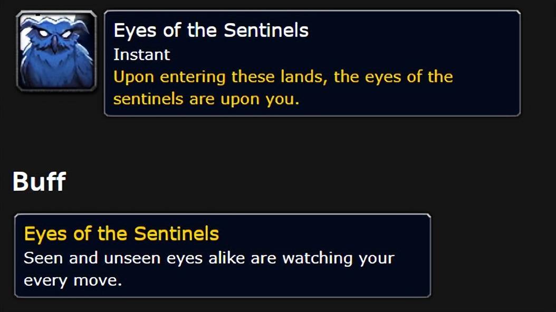Click the yellow "Eyes of the Sentinels" buff title
The image size is (556, 312).
pyautogui.click(x=121, y=233)
